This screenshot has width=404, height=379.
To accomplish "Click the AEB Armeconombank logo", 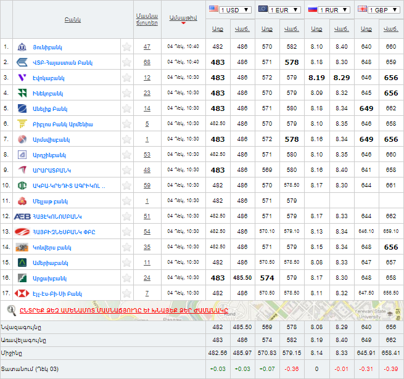I will click(x=22, y=216).
